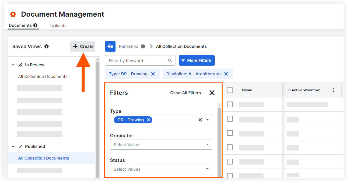Click the search magnifier in keyword filter
The height and width of the screenshot is (182, 348).
[170, 60]
